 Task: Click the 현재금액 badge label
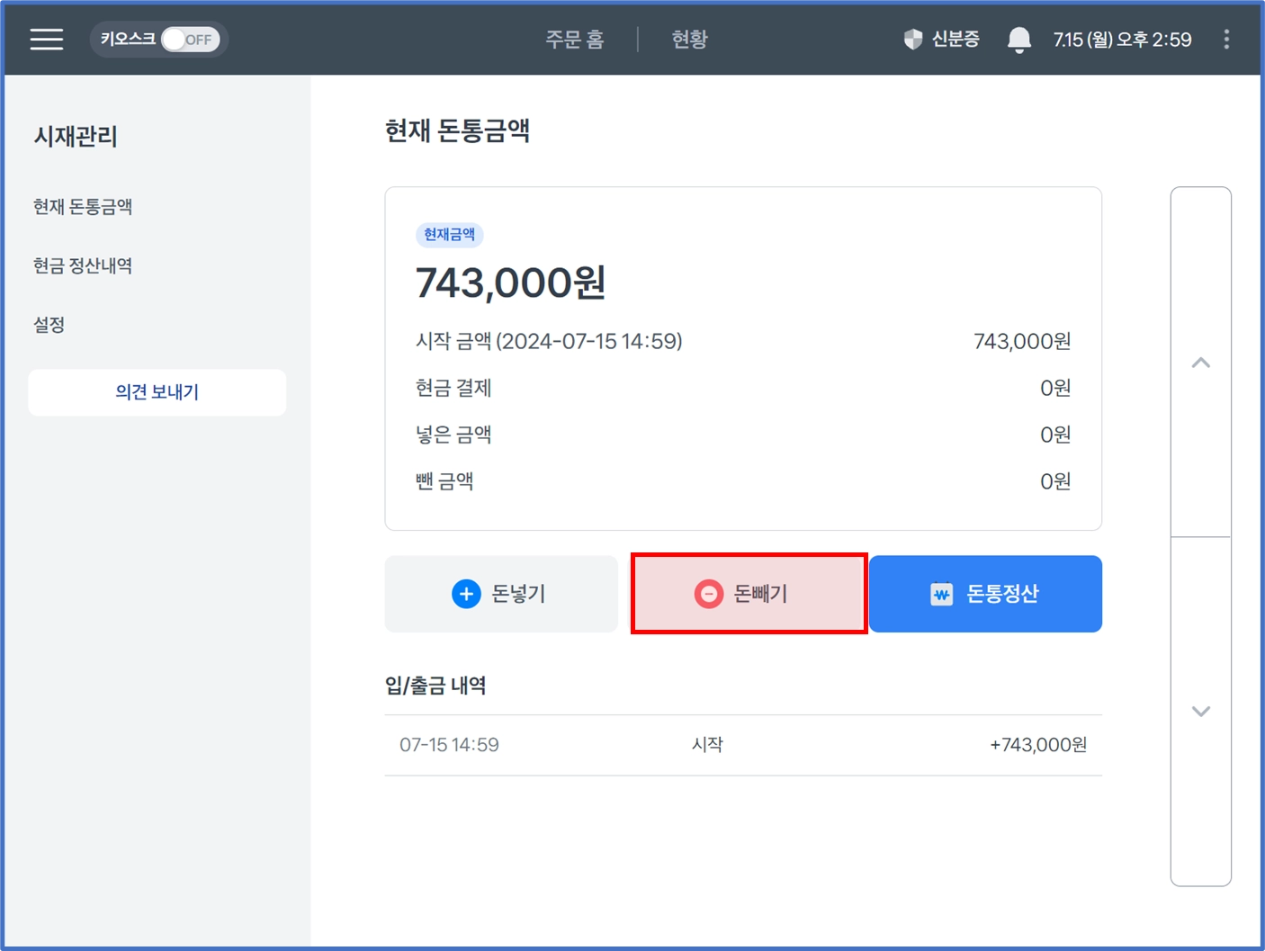(449, 235)
